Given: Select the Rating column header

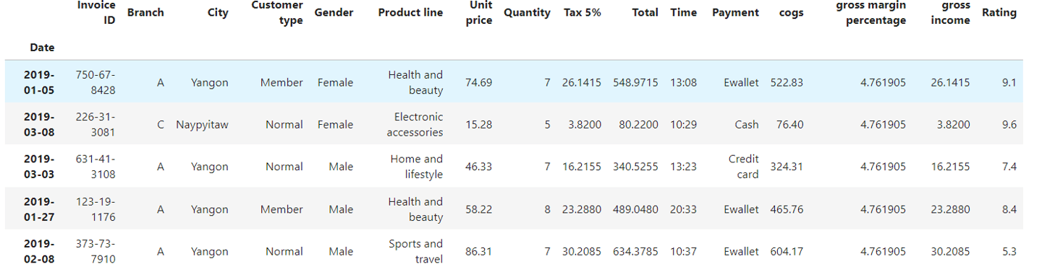Looking at the screenshot, I should coord(999,12).
